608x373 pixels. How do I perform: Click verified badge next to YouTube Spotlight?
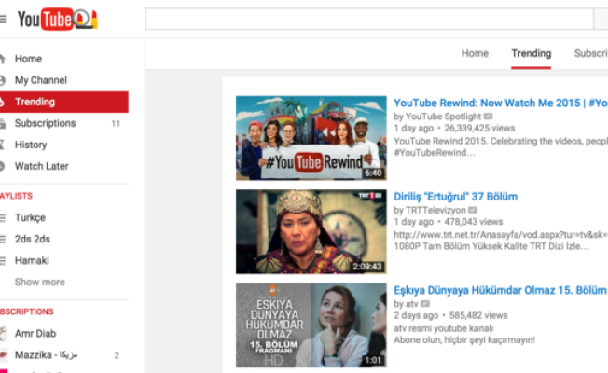point(489,117)
